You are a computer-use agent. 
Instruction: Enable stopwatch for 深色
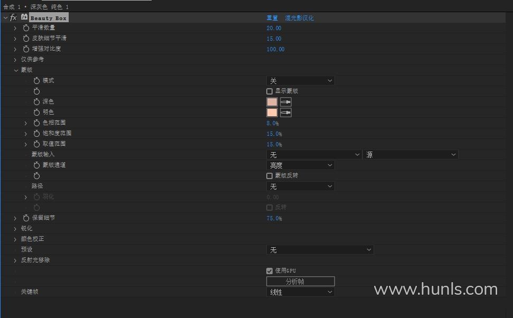tap(36, 102)
